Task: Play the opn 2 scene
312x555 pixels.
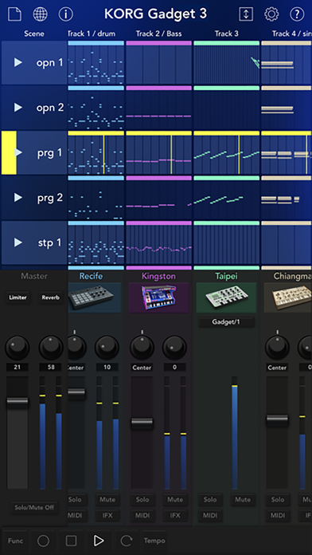Action: (18, 107)
